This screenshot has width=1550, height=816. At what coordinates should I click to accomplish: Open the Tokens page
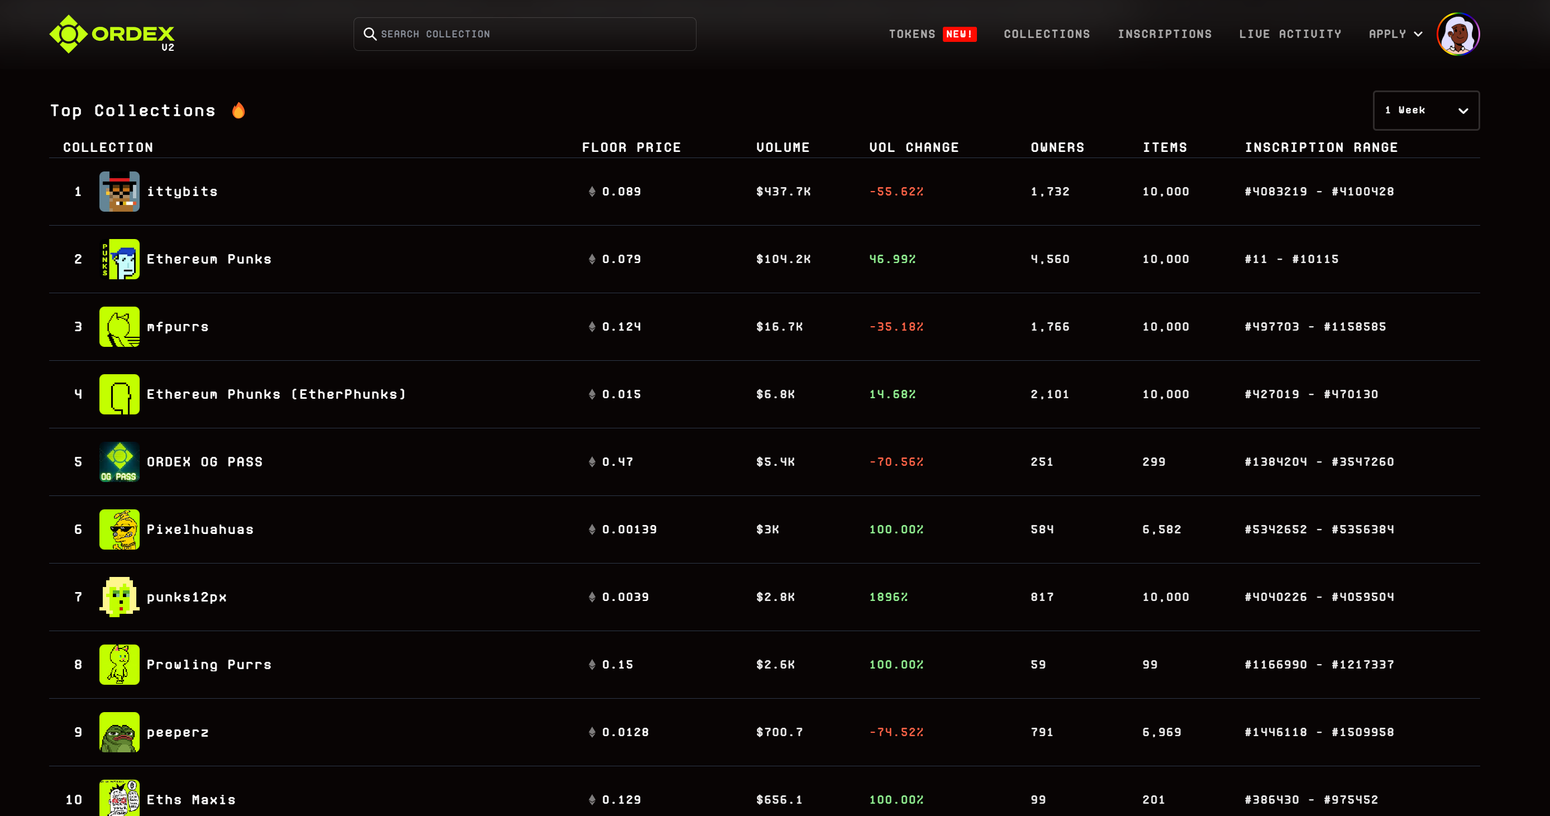(x=912, y=34)
